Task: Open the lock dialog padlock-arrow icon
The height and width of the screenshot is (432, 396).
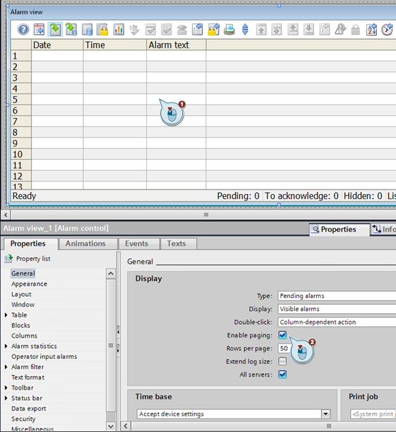Action: pos(214,29)
